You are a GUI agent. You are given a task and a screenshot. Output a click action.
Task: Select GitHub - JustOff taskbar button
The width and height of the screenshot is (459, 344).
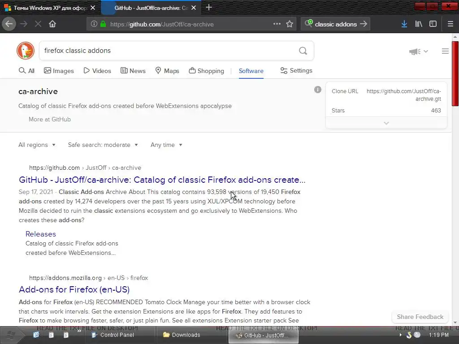(x=263, y=335)
